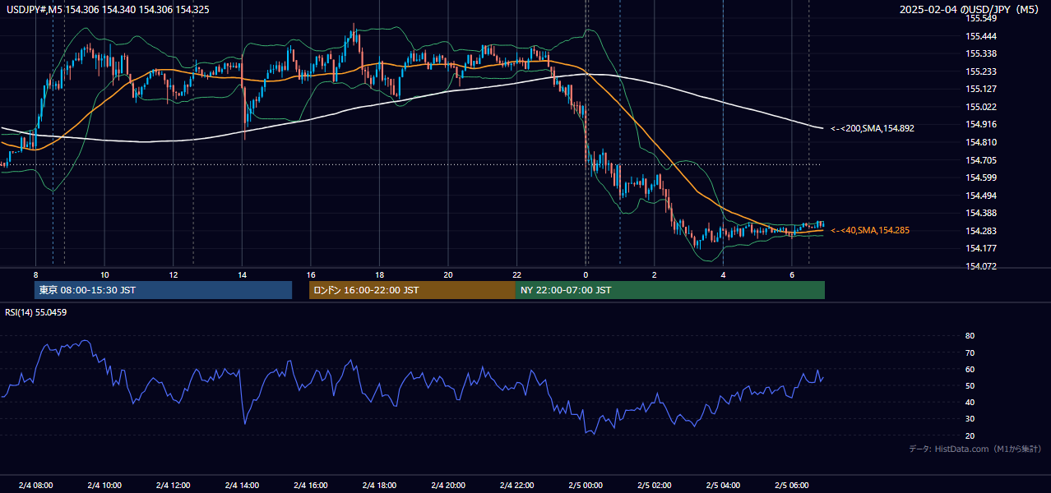The image size is (1051, 493).
Task: Click price axis value 155.444
Action: [981, 36]
